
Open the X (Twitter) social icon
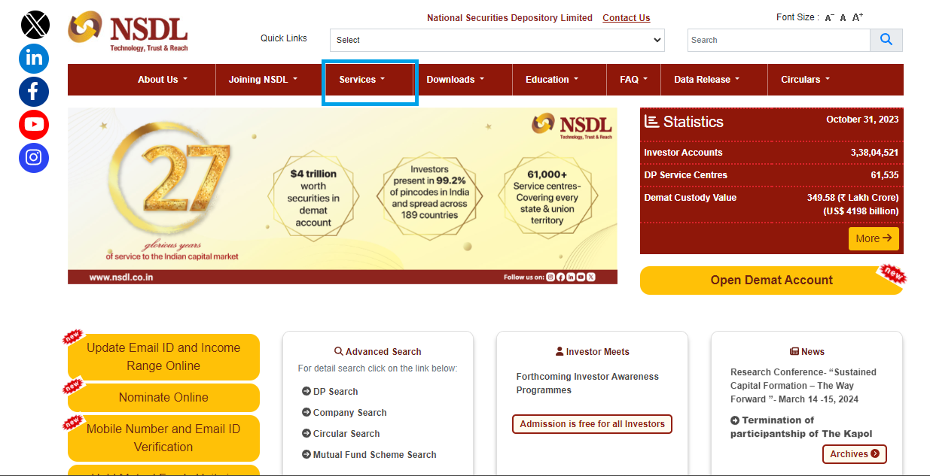pyautogui.click(x=35, y=25)
